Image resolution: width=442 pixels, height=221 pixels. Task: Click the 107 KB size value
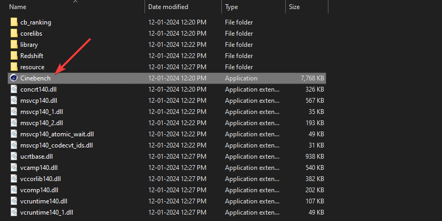pos(315,201)
